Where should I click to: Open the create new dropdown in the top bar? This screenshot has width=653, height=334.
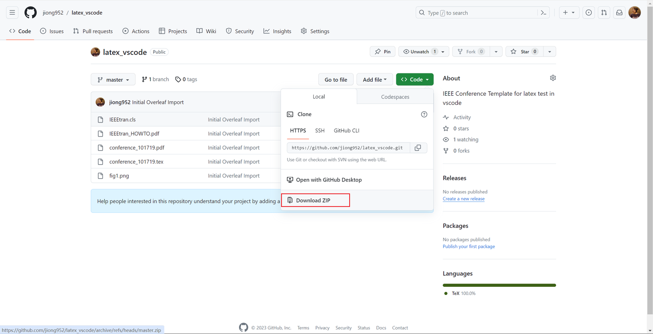point(569,12)
